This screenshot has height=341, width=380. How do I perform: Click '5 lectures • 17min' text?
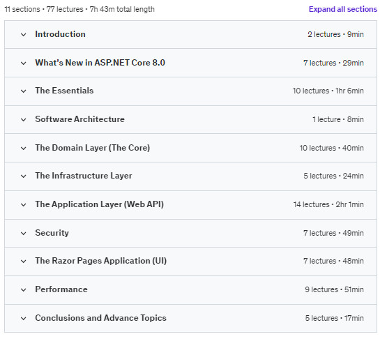(335, 318)
